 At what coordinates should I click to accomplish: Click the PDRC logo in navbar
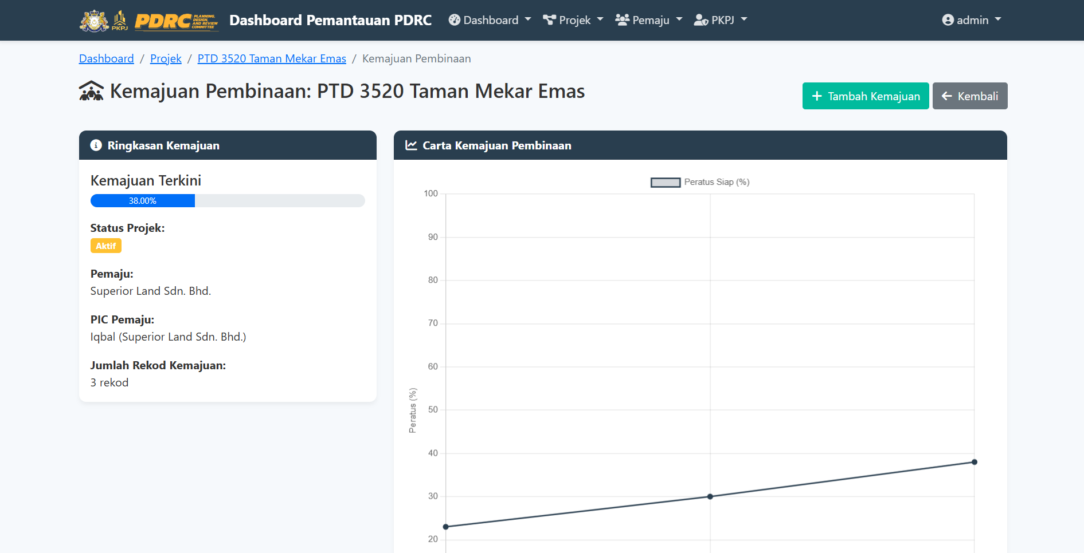(176, 21)
